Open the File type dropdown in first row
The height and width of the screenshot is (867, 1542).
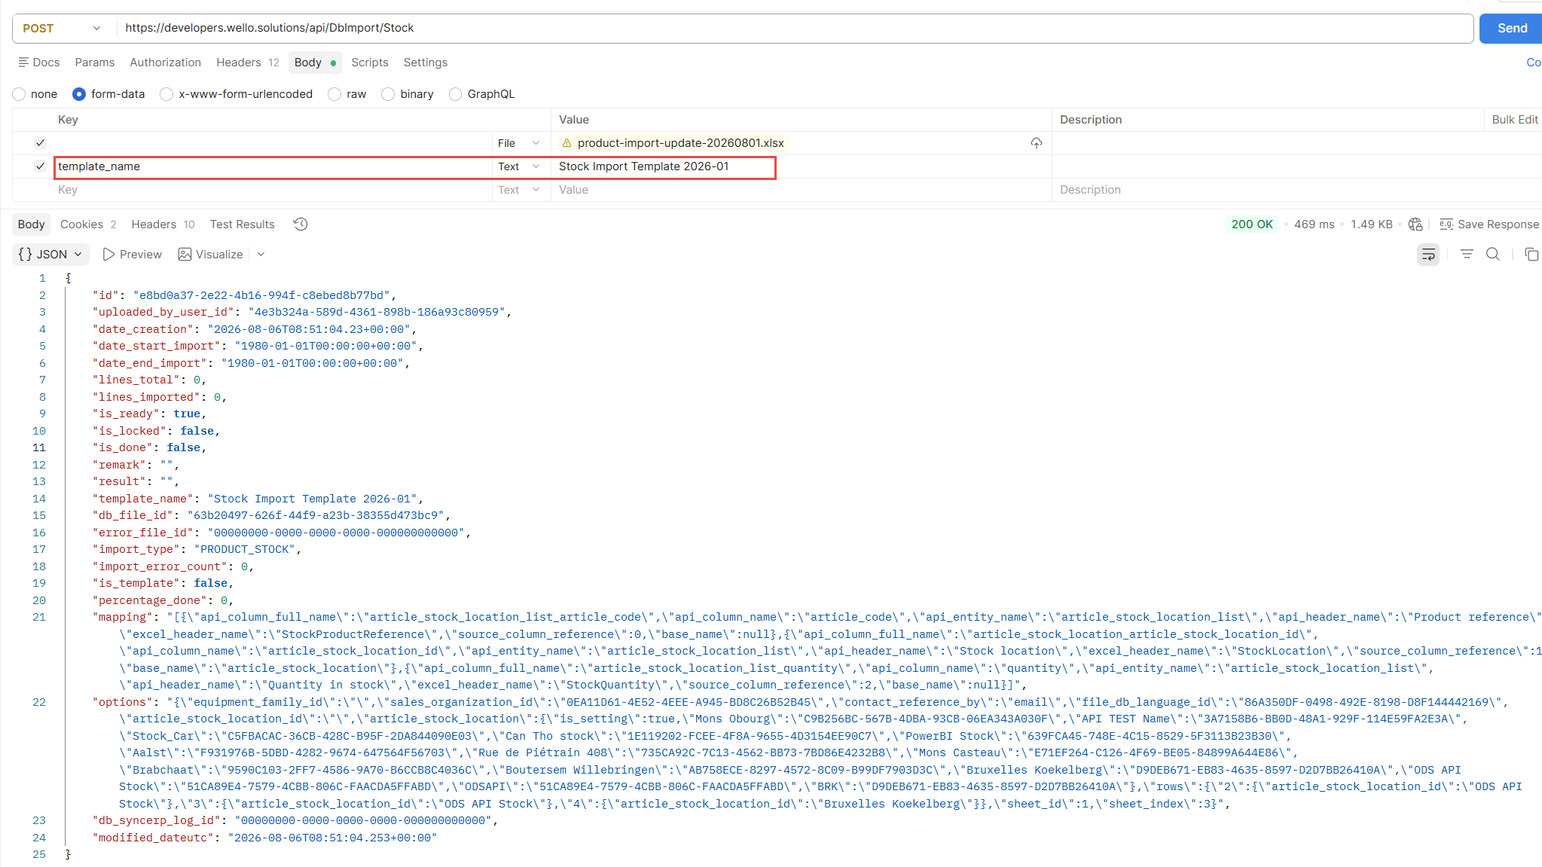click(519, 143)
